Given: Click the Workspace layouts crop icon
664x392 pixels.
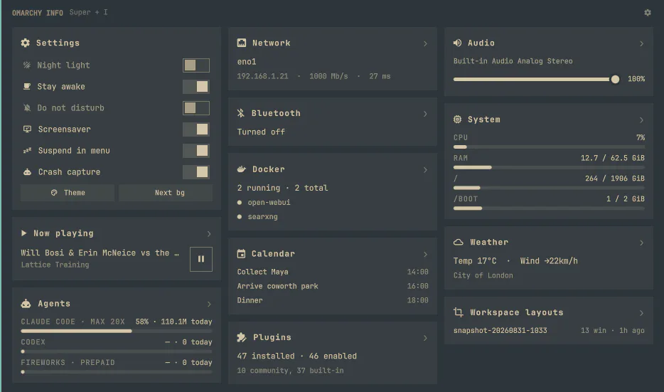Looking at the screenshot, I should click(x=459, y=312).
